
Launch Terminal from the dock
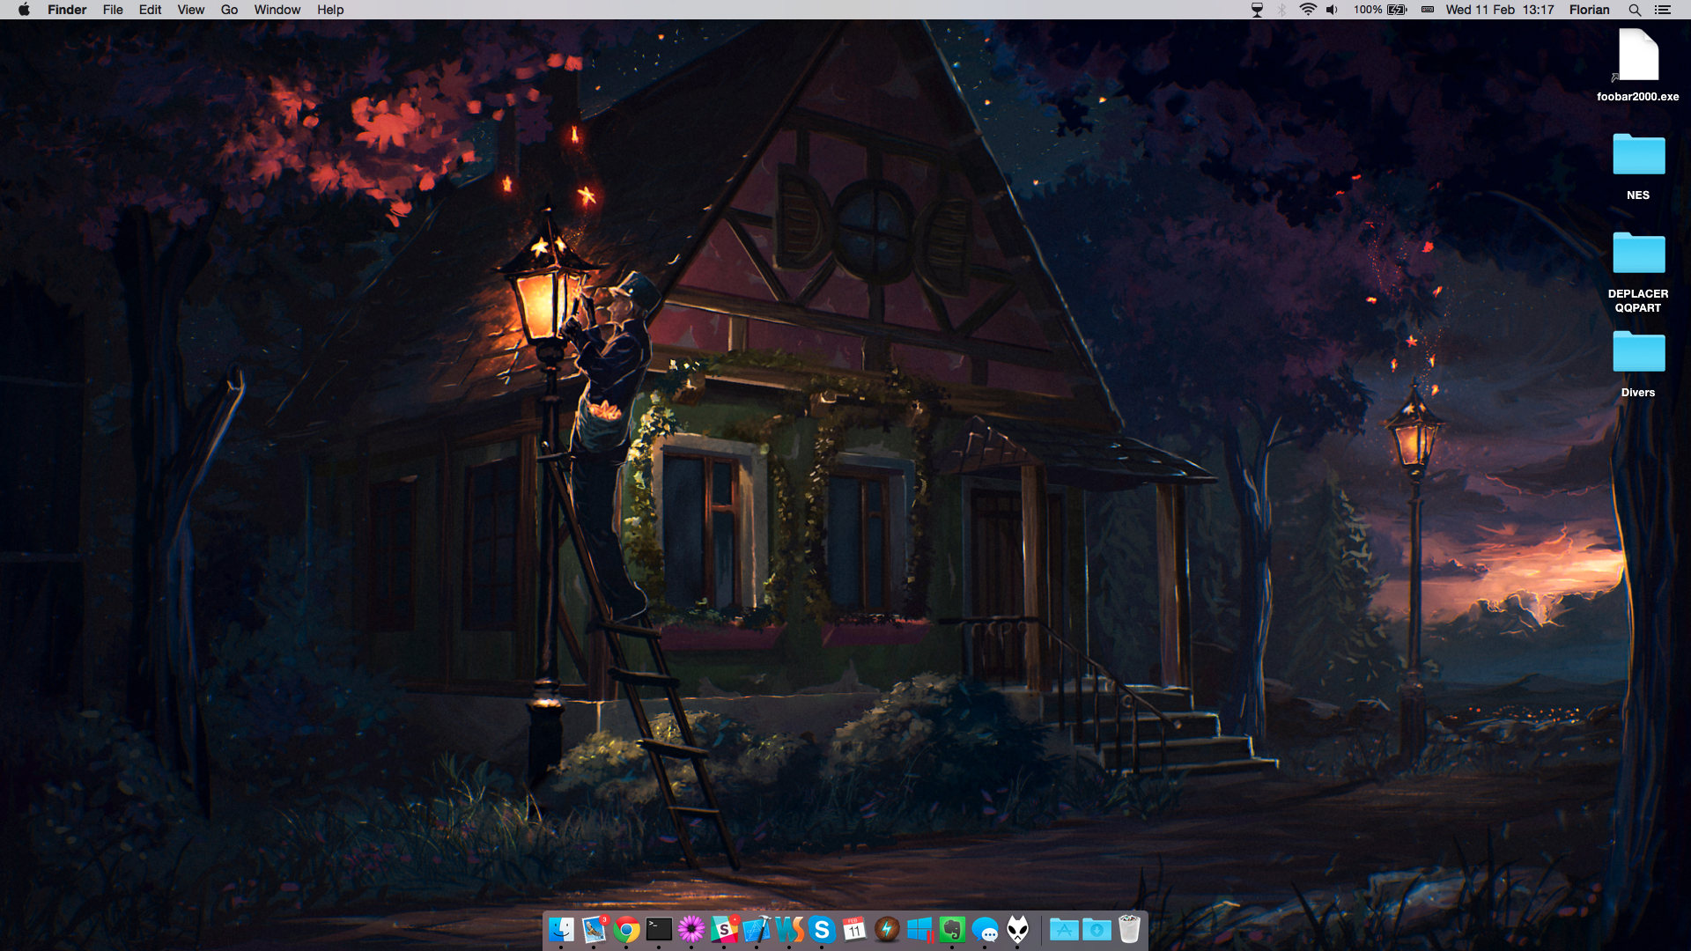(659, 929)
